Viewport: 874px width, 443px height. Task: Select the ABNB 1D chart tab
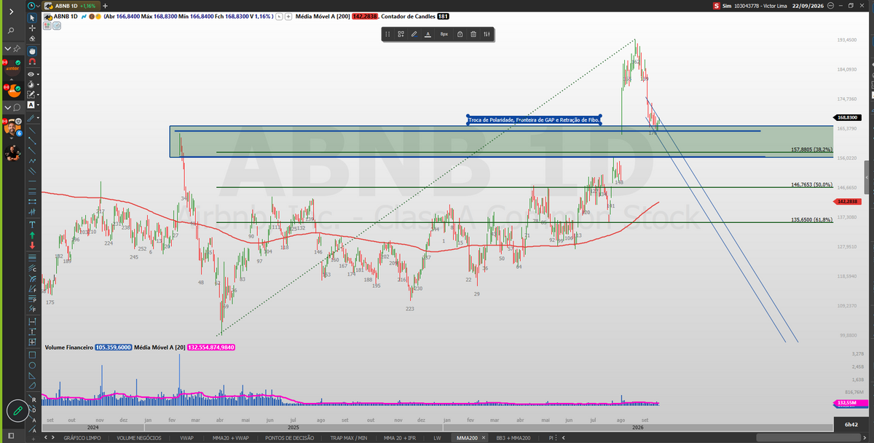tap(71, 6)
